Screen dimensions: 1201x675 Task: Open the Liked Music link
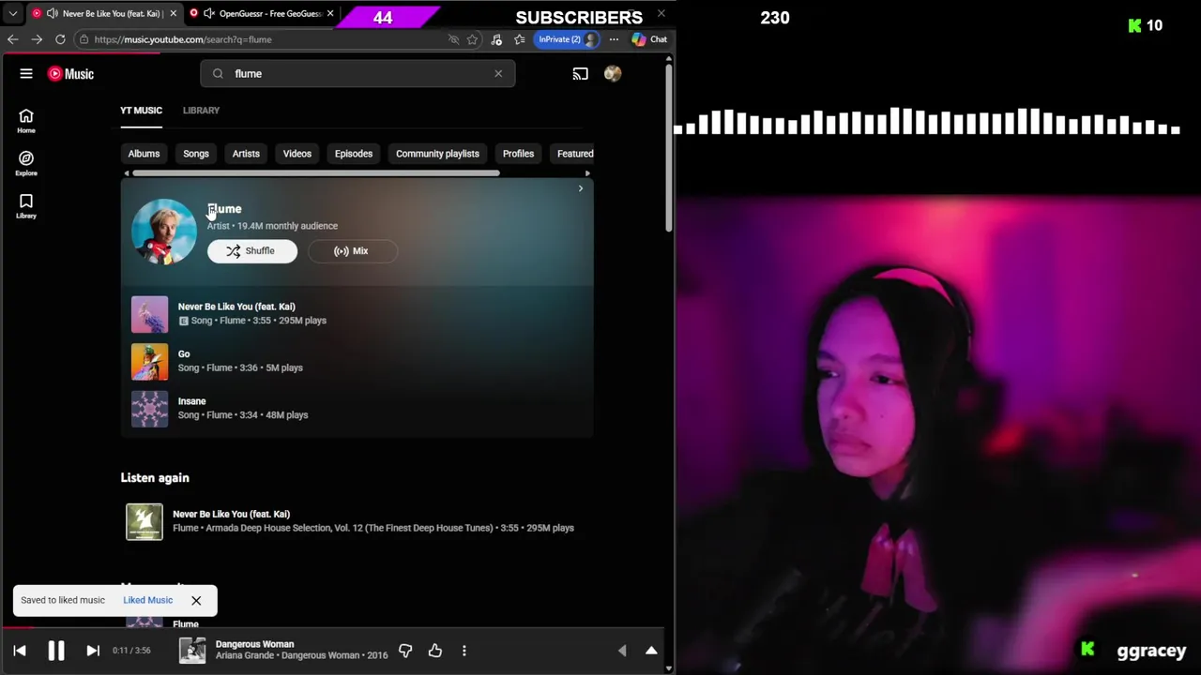147,600
